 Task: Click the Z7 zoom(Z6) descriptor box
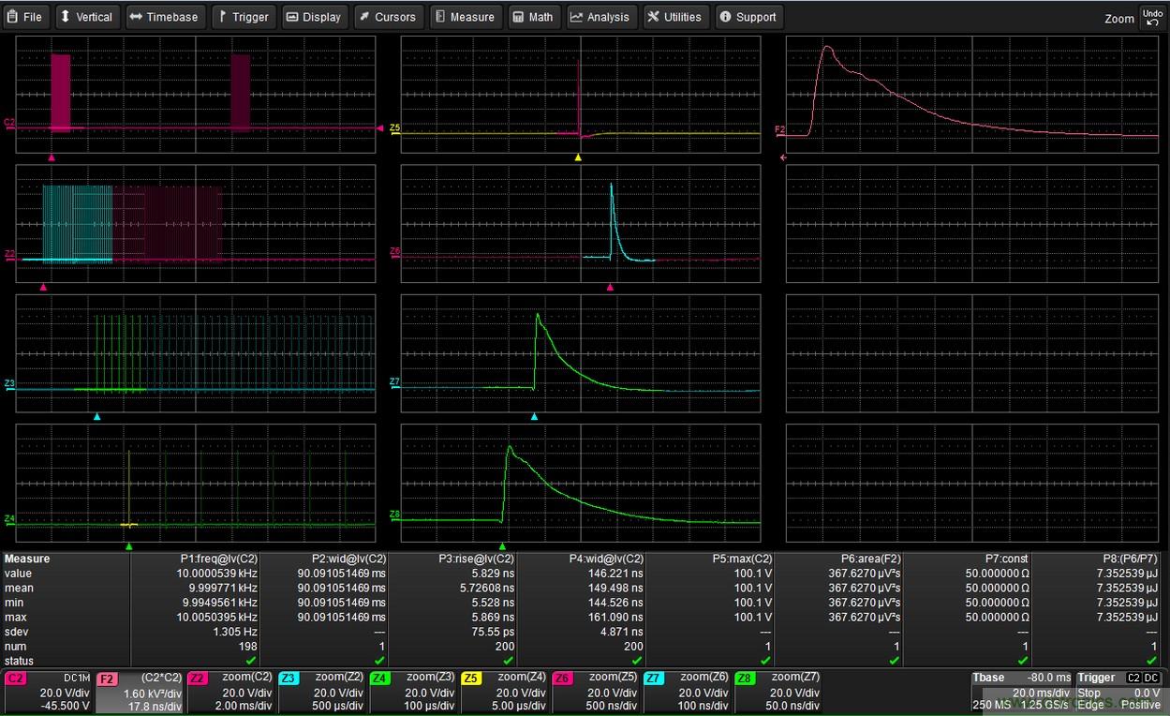[688, 692]
